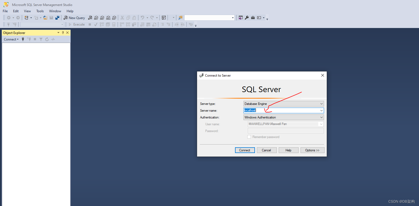
Task: Close the Object Explorer panel
Action: 67,33
